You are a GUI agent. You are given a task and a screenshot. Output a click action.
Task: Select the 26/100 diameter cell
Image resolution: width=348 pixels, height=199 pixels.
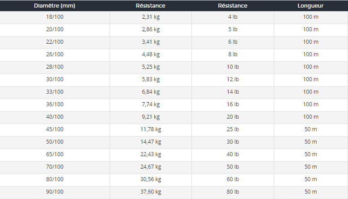click(x=55, y=54)
